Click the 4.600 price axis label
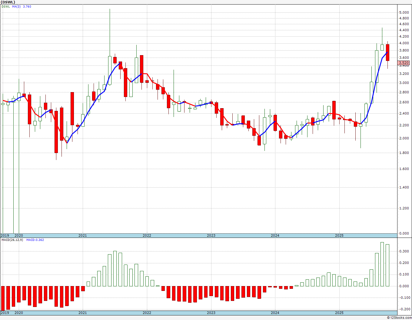Viewport: 412px width, 320px height. tap(404, 24)
